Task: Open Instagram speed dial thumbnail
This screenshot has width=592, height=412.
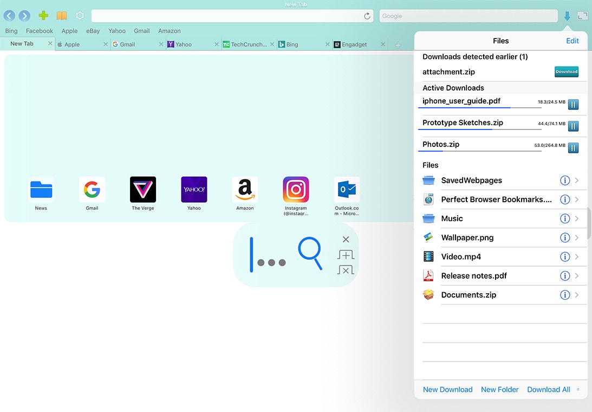Action: 296,190
